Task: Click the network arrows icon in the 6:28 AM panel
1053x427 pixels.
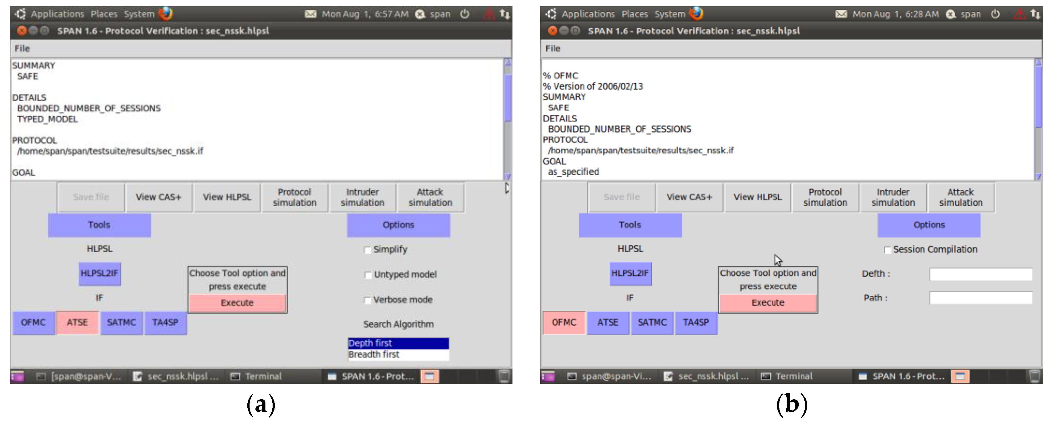Action: tap(1035, 14)
